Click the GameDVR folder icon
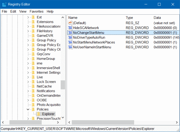Viewport: 180px width, 132px height. [x=33, y=36]
